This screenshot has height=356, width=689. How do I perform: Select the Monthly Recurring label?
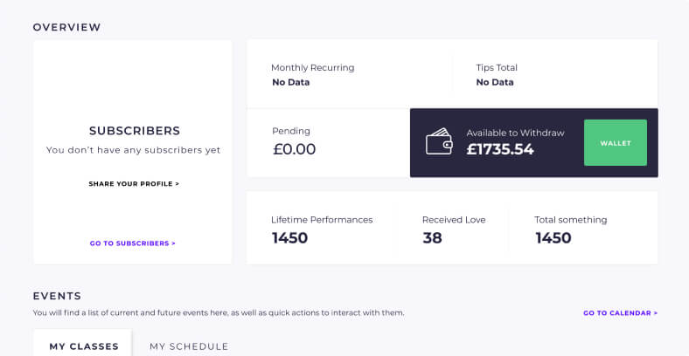[313, 67]
